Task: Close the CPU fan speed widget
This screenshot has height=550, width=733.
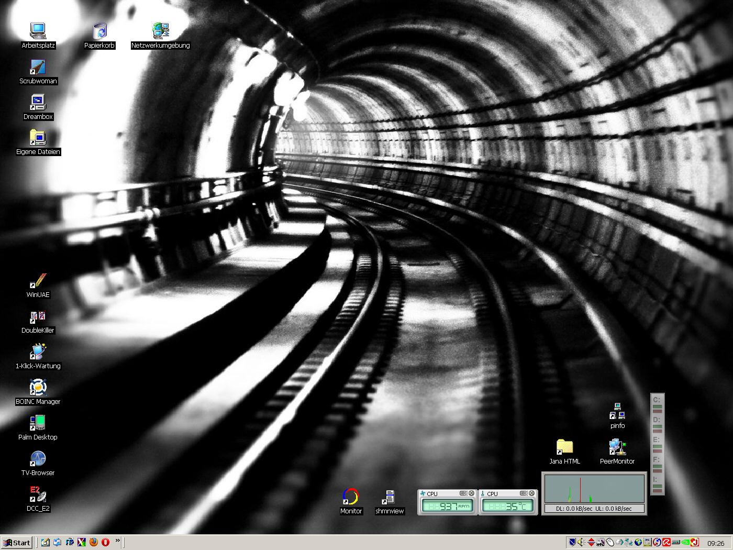Action: (471, 493)
